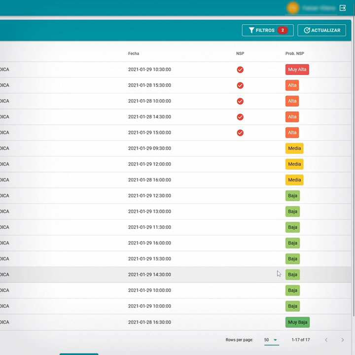Click the funnel icon in Filtros
This screenshot has height=355, width=355.
(251, 31)
